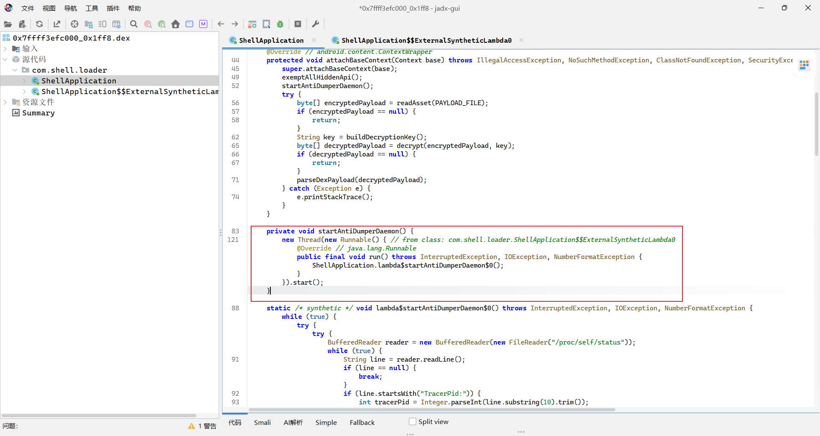Click the text search magnifier icon
The width and height of the screenshot is (820, 436).
134,24
